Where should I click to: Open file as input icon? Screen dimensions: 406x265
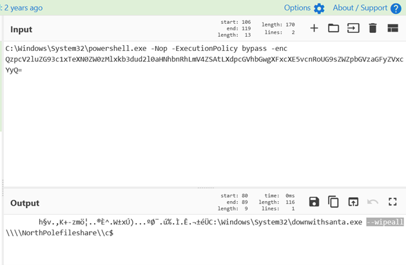[x=353, y=28]
